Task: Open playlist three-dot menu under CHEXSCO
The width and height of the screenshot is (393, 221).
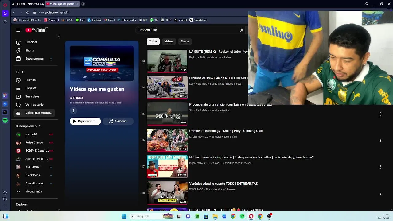Action: click(x=73, y=110)
